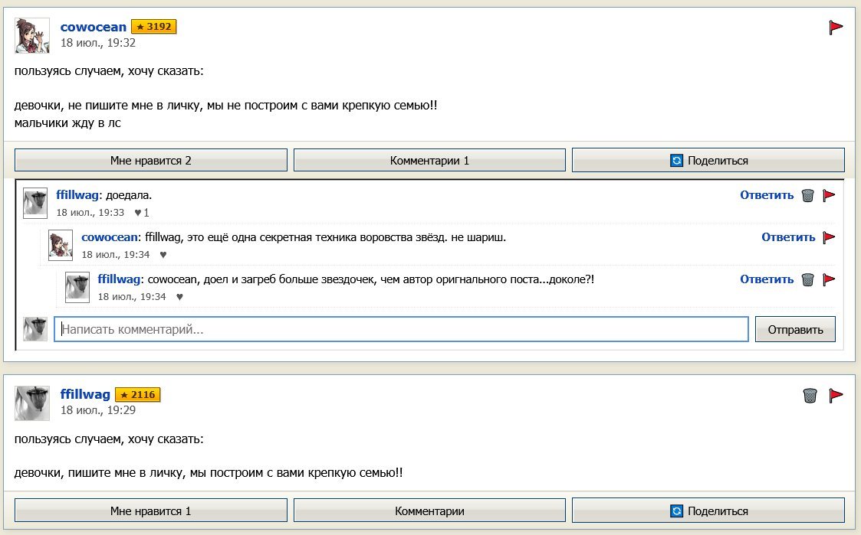Viewport: 861px width, 535px height.
Task: Click "Мне нравится 2" on cowocean's post
Action: pos(151,161)
